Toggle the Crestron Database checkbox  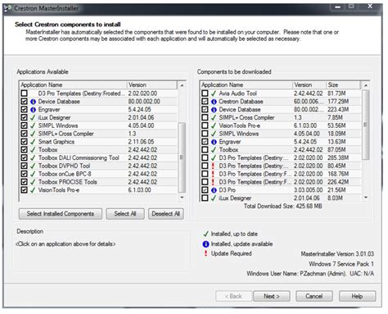pyautogui.click(x=205, y=102)
